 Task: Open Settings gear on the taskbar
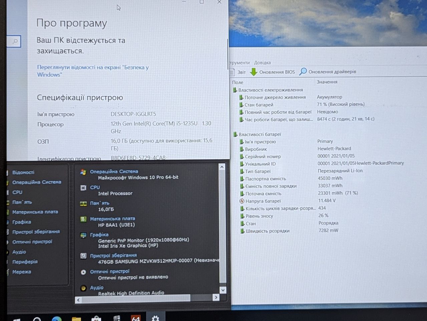[x=155, y=317]
